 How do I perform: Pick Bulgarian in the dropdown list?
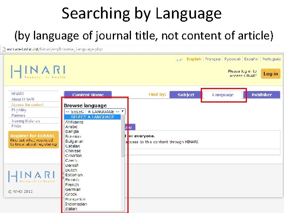[x=74, y=141]
